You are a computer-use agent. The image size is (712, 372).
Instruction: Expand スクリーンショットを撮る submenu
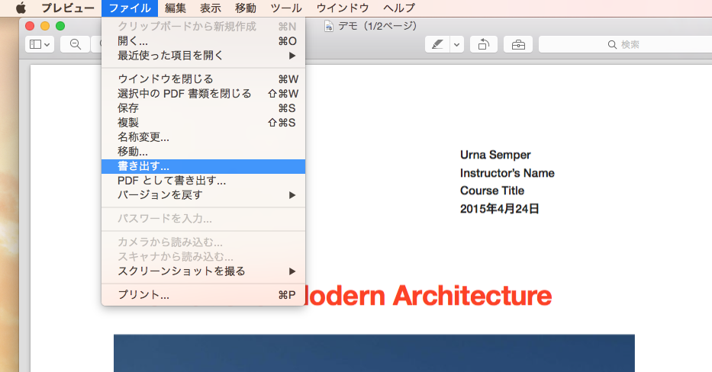coord(204,271)
